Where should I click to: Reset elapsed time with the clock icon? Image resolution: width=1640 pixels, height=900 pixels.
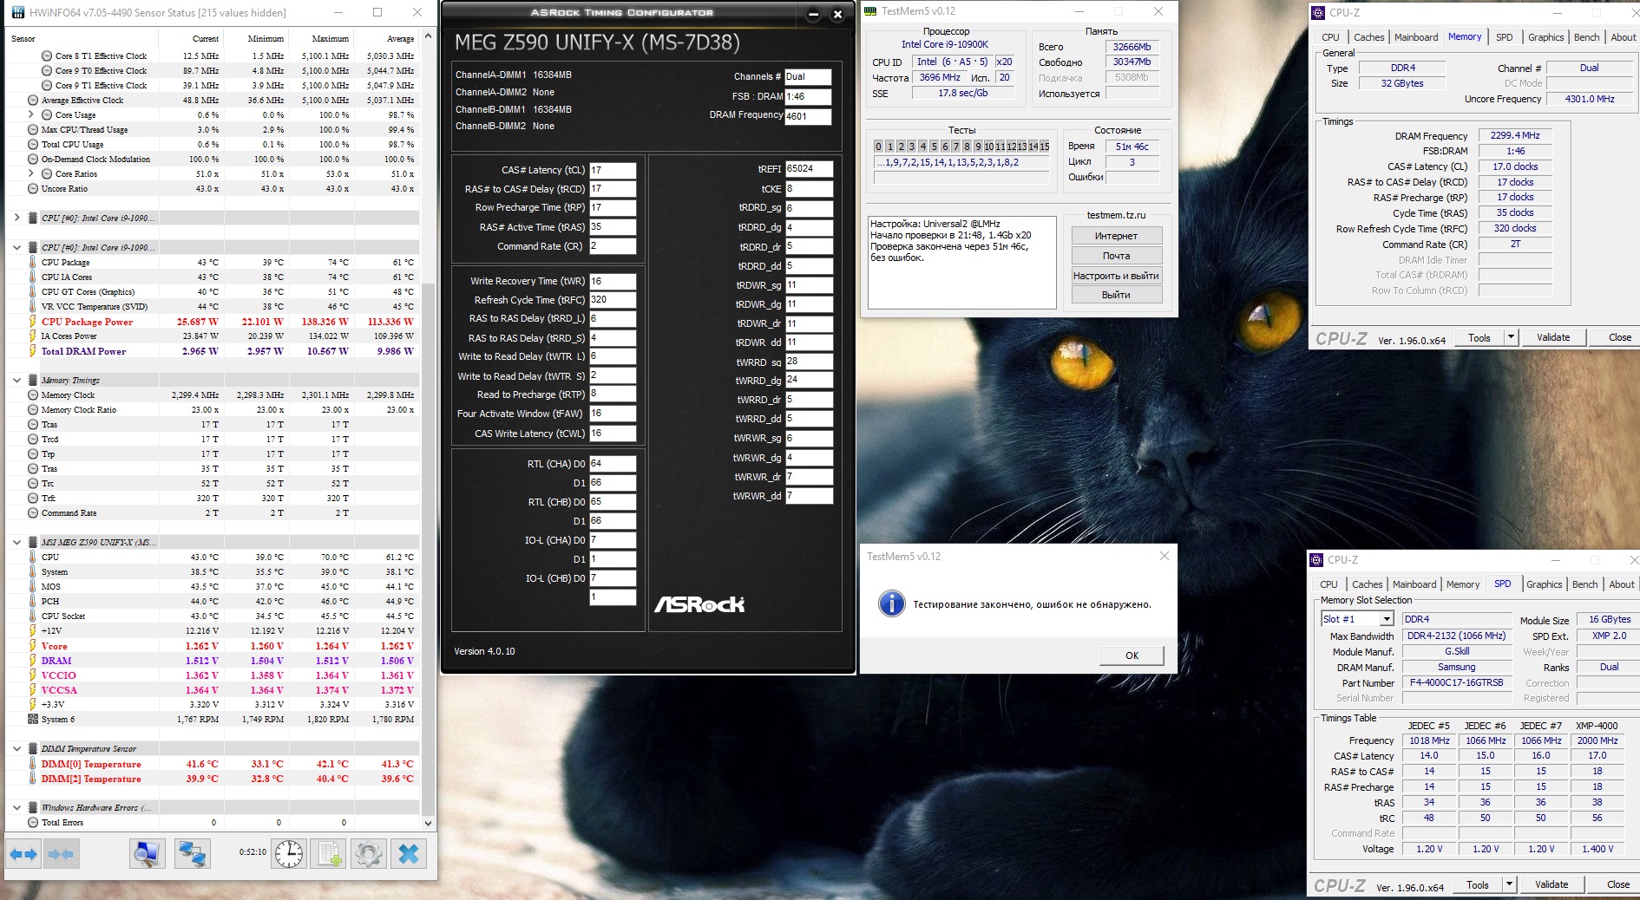(289, 855)
